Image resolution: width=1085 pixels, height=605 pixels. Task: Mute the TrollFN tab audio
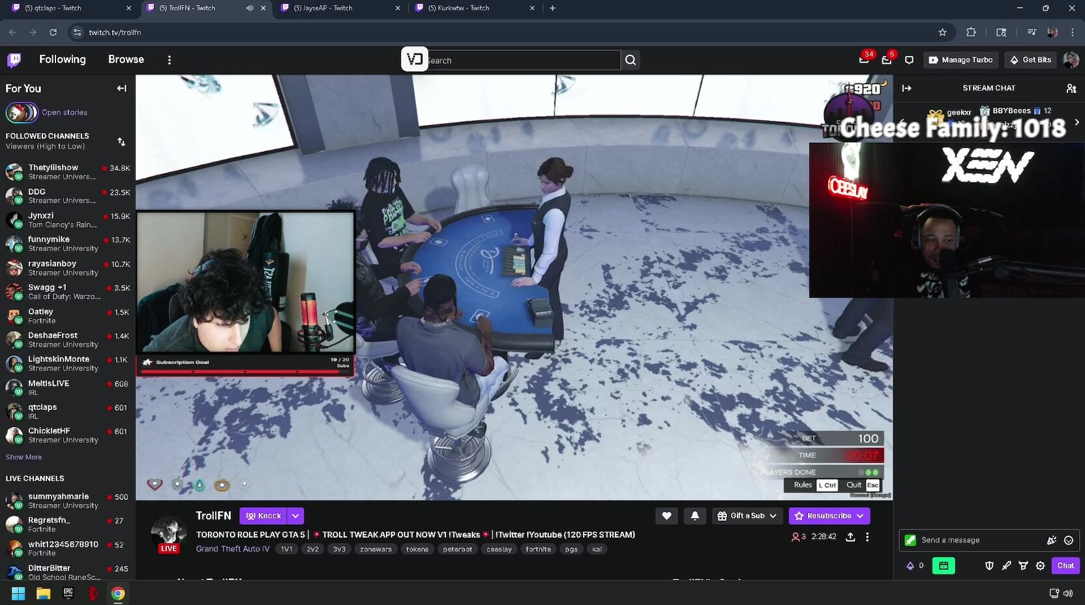[x=250, y=8]
